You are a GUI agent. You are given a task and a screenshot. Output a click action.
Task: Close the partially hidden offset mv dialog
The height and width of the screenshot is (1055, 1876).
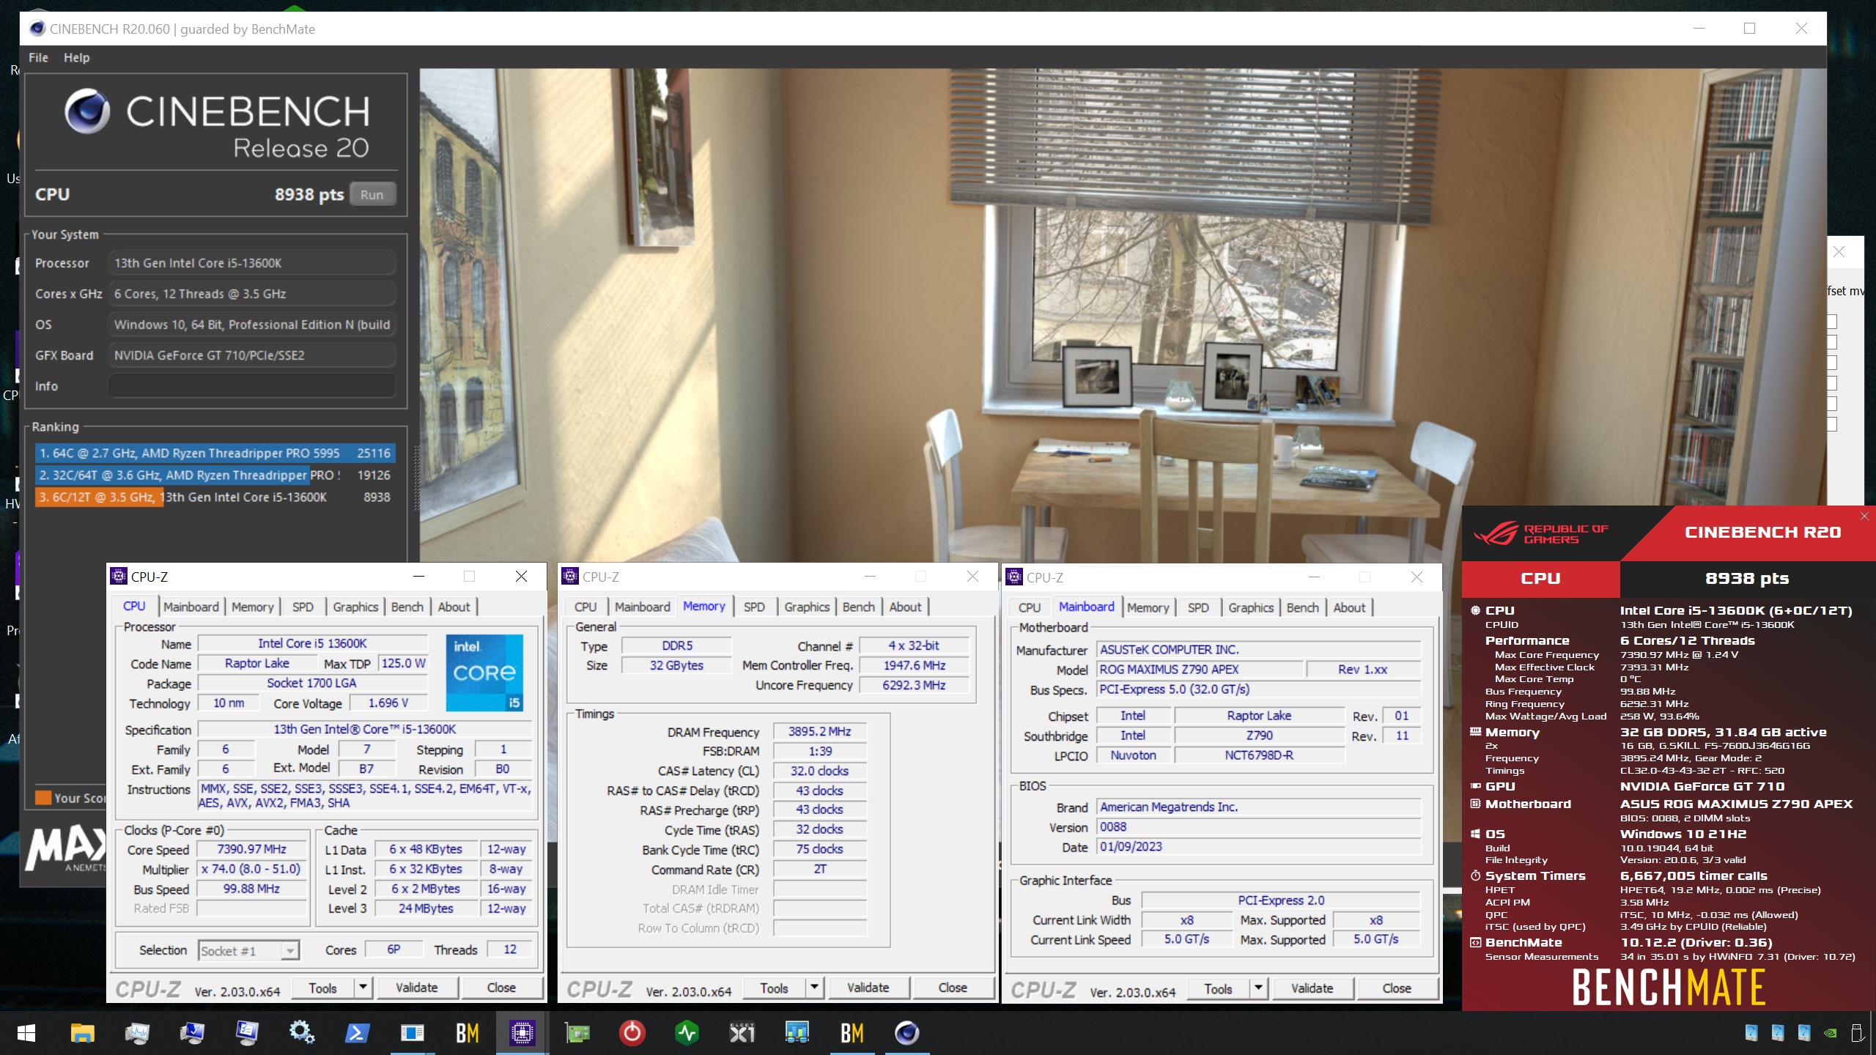click(x=1839, y=253)
